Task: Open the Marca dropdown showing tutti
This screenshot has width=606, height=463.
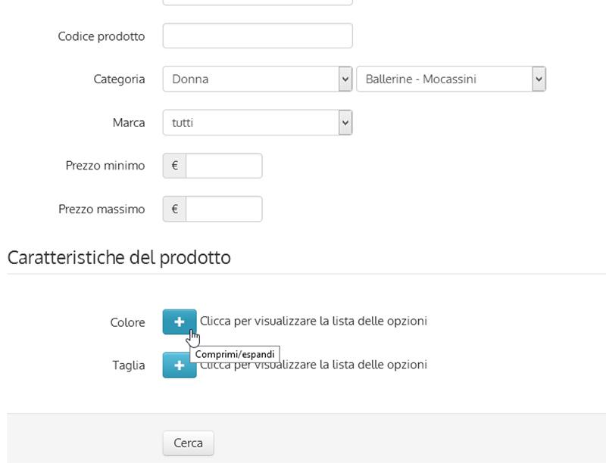Action: pyautogui.click(x=258, y=123)
